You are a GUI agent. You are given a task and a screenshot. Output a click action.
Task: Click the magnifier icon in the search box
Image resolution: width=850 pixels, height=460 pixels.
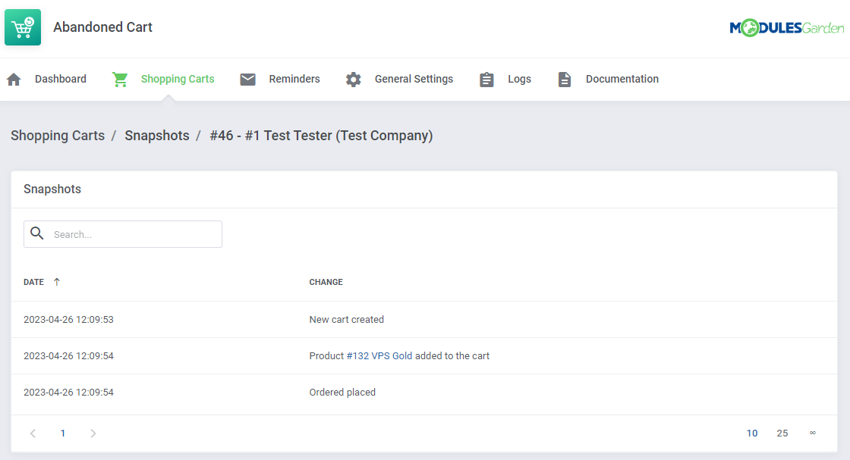(x=37, y=233)
